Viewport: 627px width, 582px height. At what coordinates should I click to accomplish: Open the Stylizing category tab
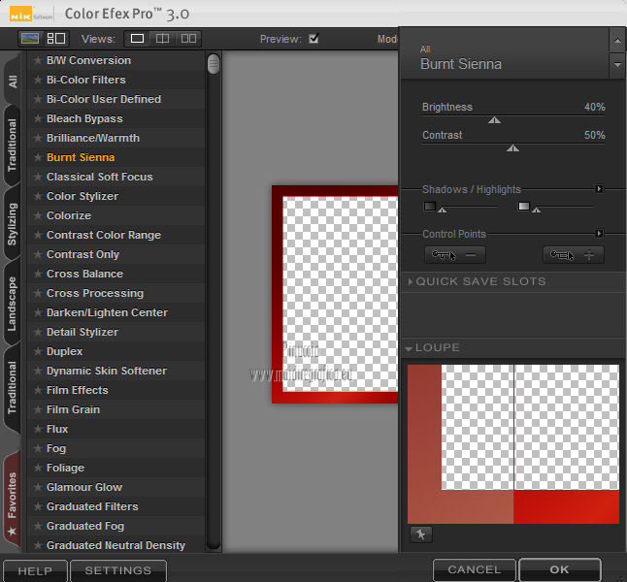pyautogui.click(x=13, y=224)
